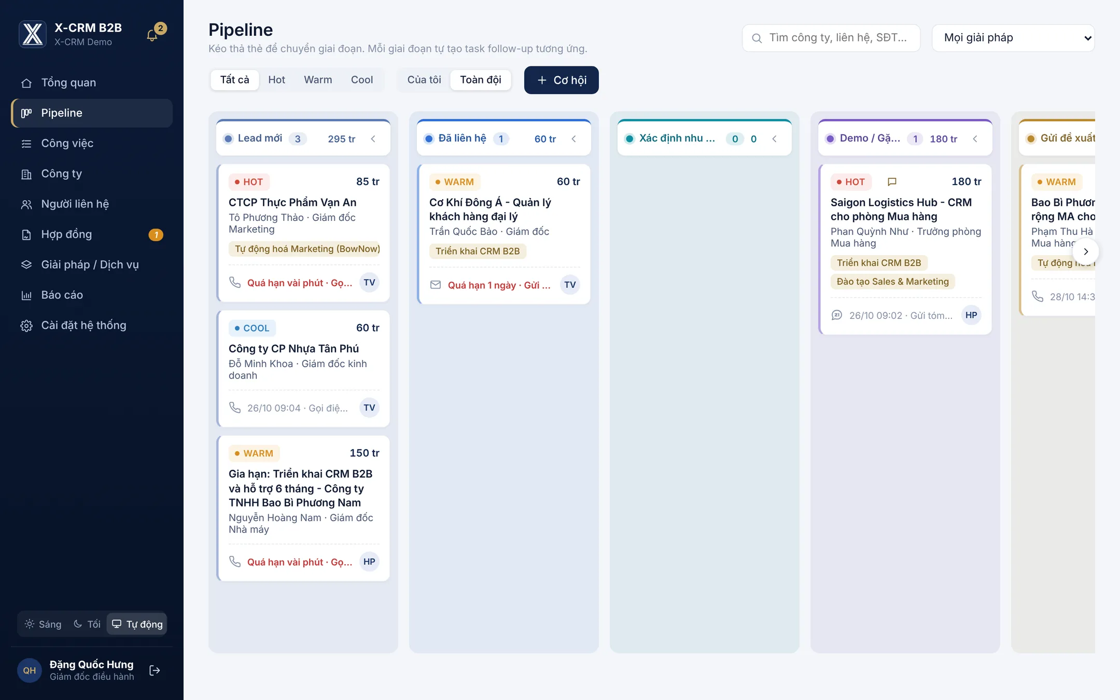
Task: Click the Lead mới stage color dot
Action: coord(228,139)
